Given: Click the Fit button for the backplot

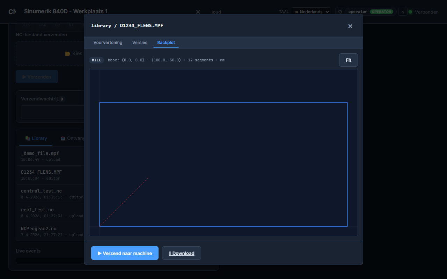Looking at the screenshot, I should (349, 60).
